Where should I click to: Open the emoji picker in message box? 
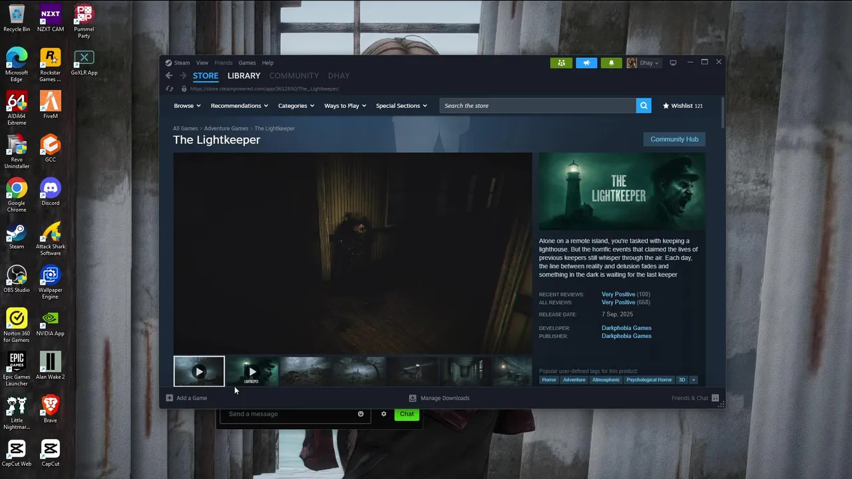pos(361,414)
